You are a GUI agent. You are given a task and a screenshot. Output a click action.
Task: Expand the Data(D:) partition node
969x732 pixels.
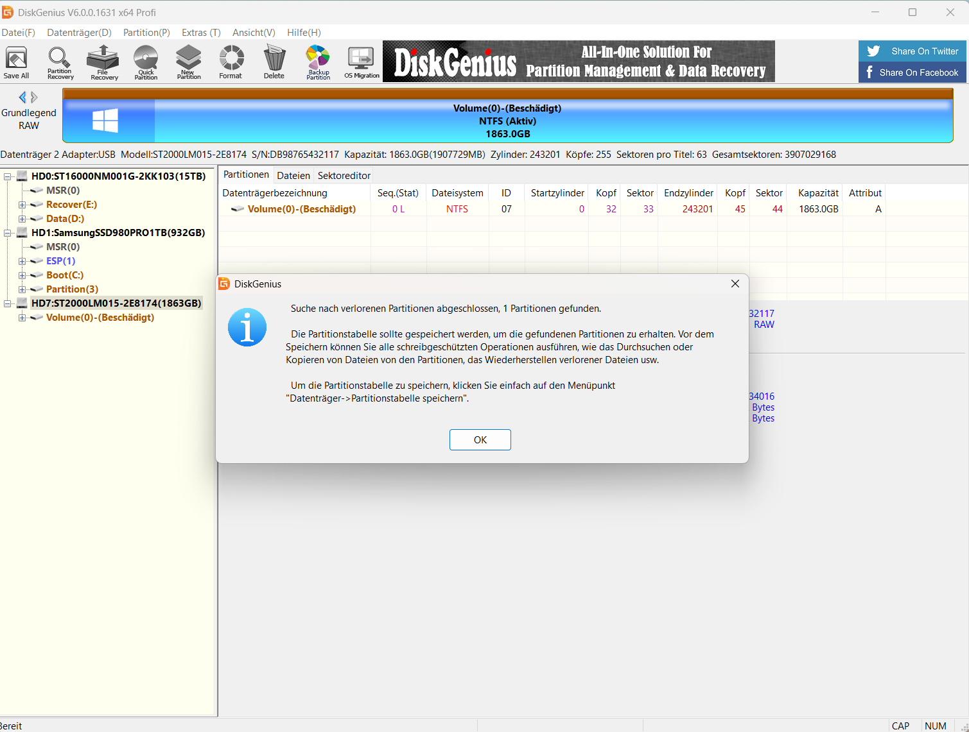tap(22, 219)
